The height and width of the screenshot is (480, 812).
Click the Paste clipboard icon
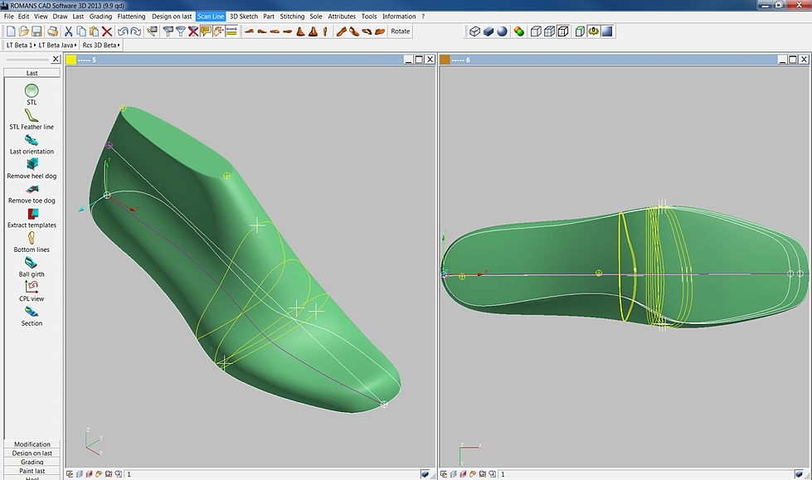point(94,32)
